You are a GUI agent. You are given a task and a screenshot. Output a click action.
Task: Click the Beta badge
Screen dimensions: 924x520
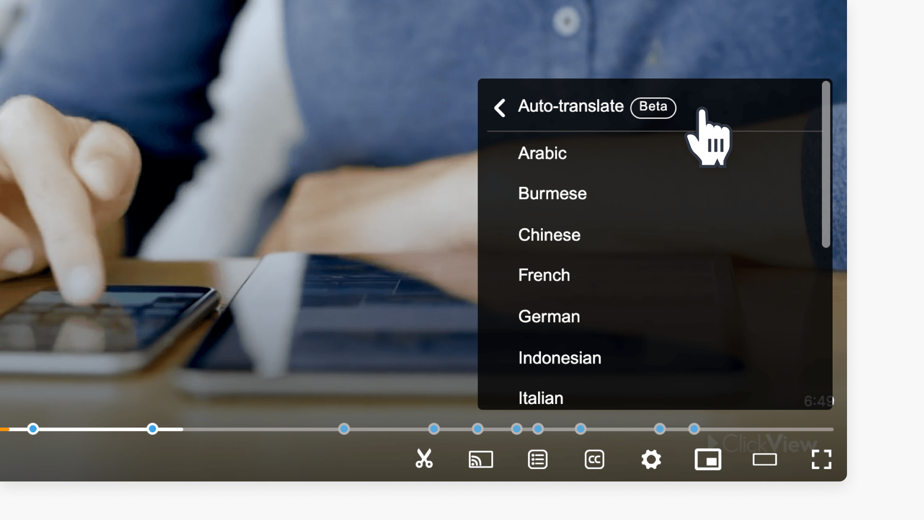[653, 107]
